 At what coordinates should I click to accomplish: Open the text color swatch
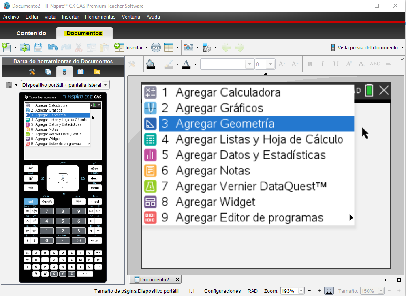click(x=187, y=64)
